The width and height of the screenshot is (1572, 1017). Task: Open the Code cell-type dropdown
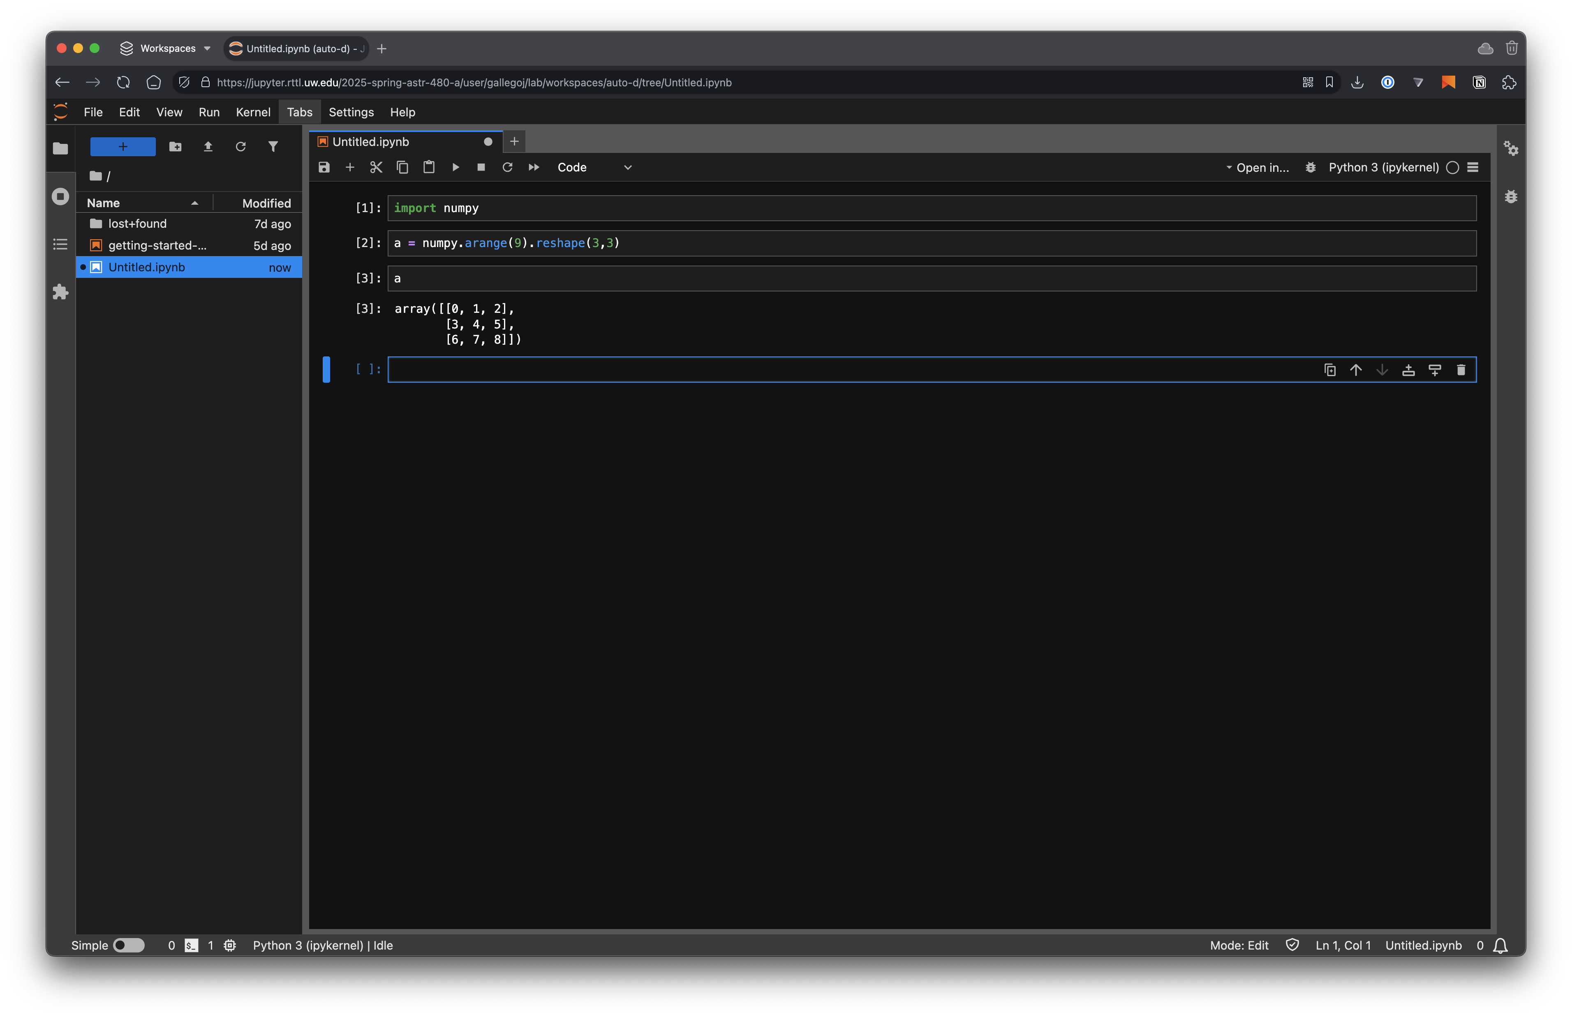(x=593, y=167)
